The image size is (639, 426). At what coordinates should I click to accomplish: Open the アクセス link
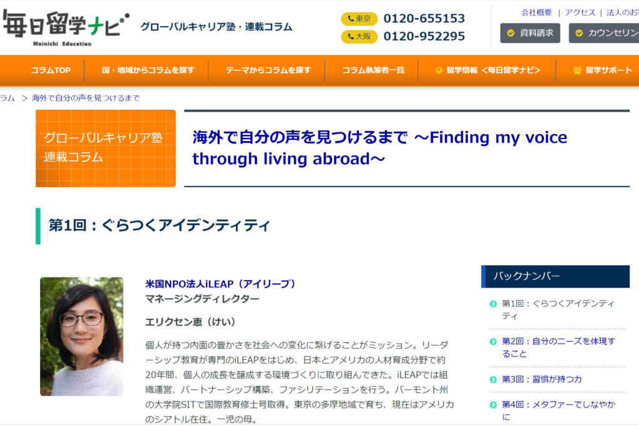580,12
